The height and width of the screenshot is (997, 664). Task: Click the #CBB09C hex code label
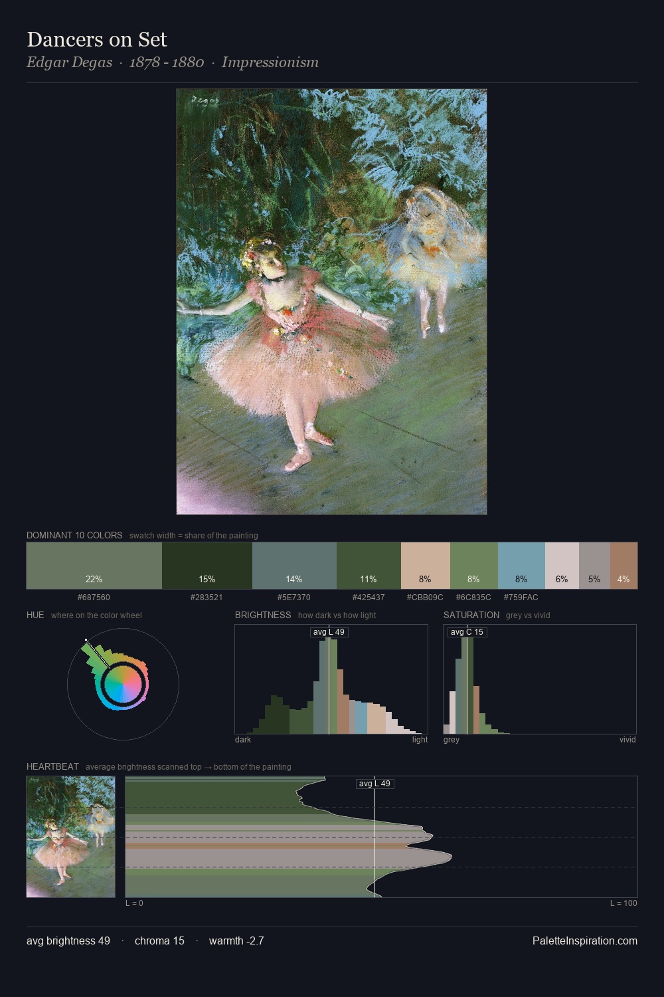pyautogui.click(x=425, y=598)
